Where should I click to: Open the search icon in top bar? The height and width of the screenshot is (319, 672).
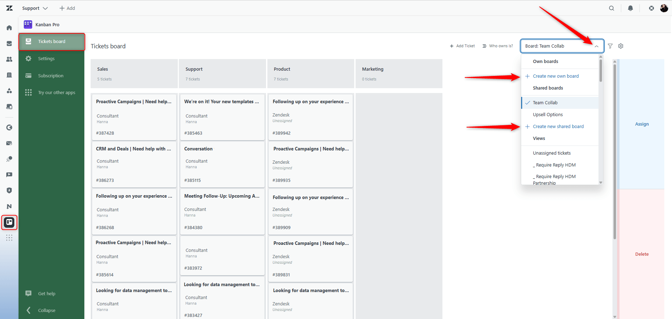611,8
